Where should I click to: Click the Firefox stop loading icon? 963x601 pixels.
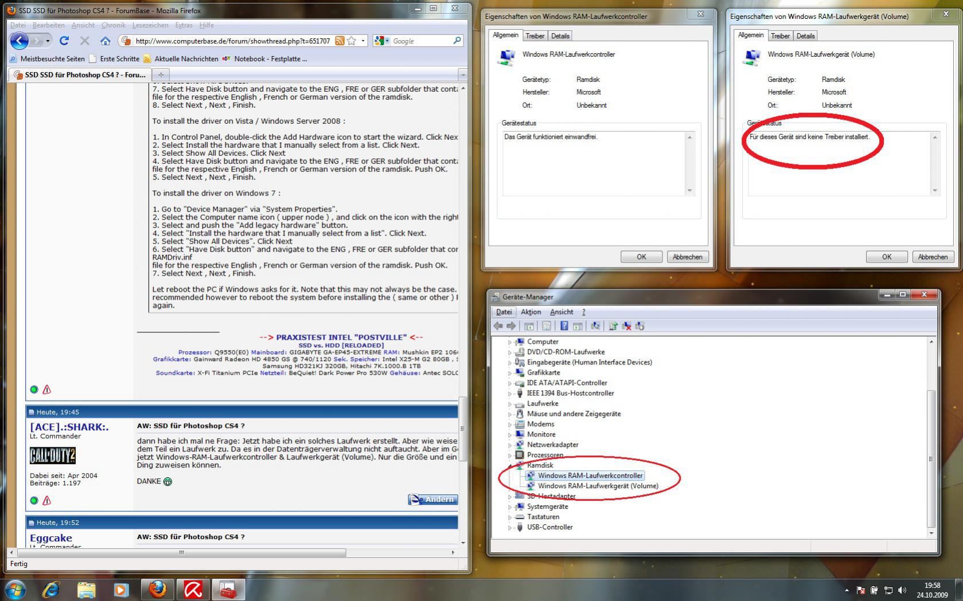click(x=85, y=41)
